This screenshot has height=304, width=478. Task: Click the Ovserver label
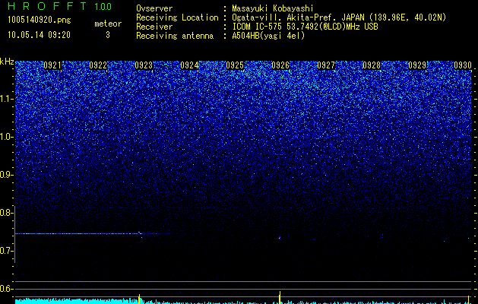[x=154, y=8]
